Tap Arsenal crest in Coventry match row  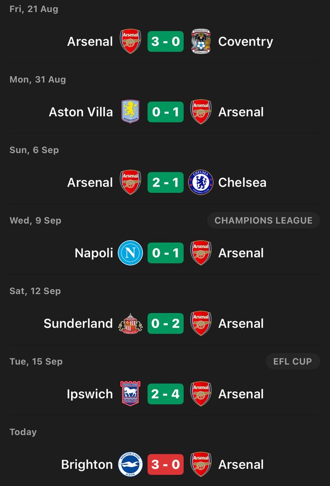130,41
